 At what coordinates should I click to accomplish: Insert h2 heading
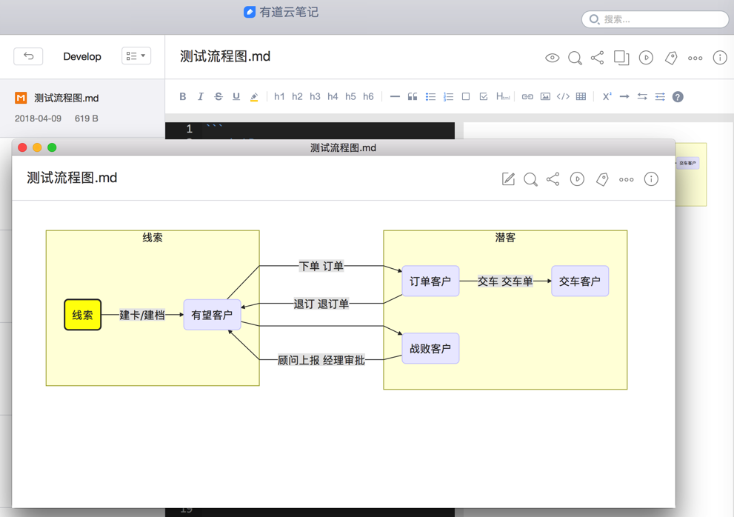(297, 96)
